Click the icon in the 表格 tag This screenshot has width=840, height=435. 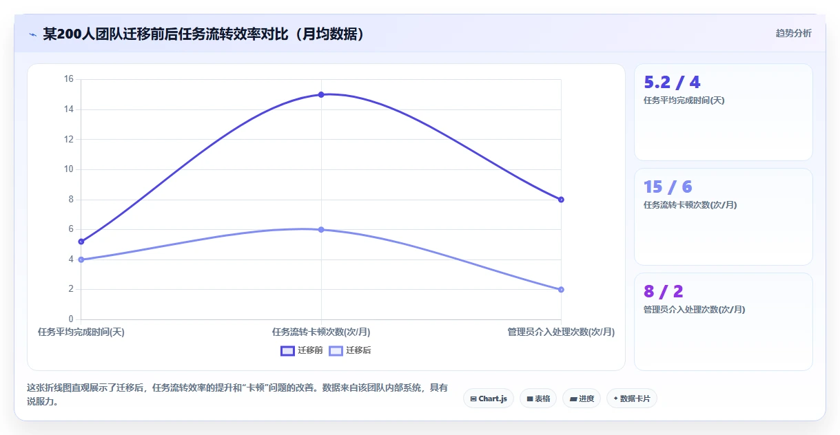tap(530, 399)
